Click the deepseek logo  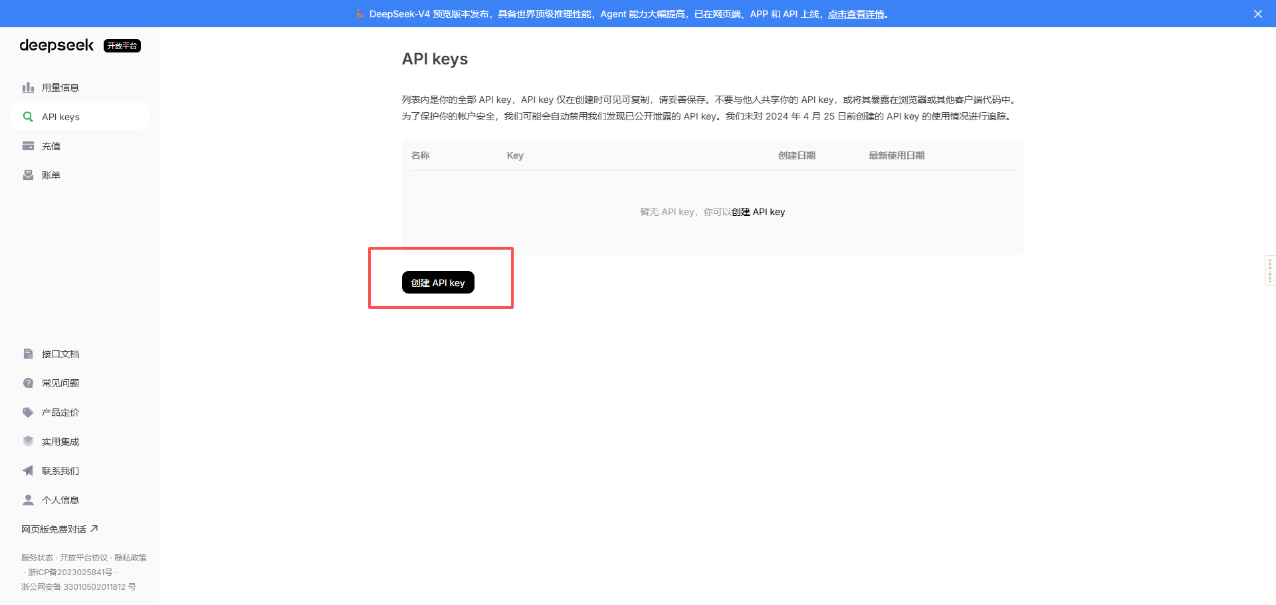56,45
